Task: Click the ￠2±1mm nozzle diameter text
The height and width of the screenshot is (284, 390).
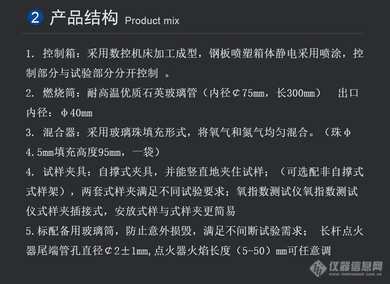Action: [x=127, y=250]
